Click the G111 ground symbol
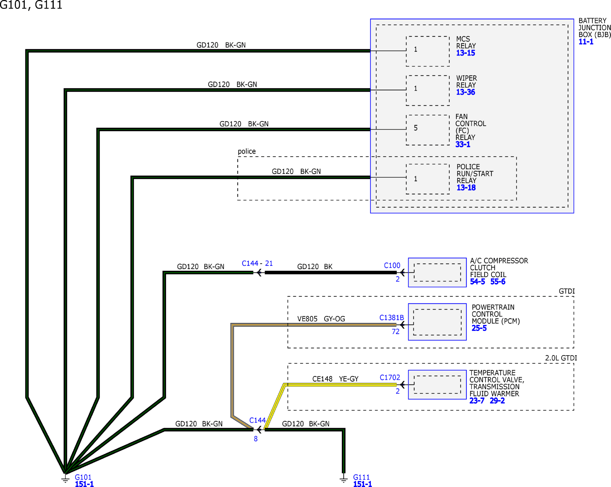 coord(343,480)
